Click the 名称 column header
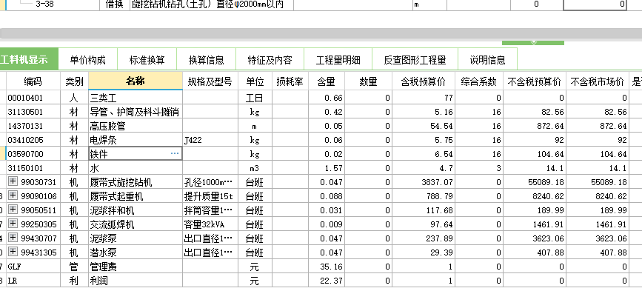This screenshot has width=642, height=291. point(136,81)
